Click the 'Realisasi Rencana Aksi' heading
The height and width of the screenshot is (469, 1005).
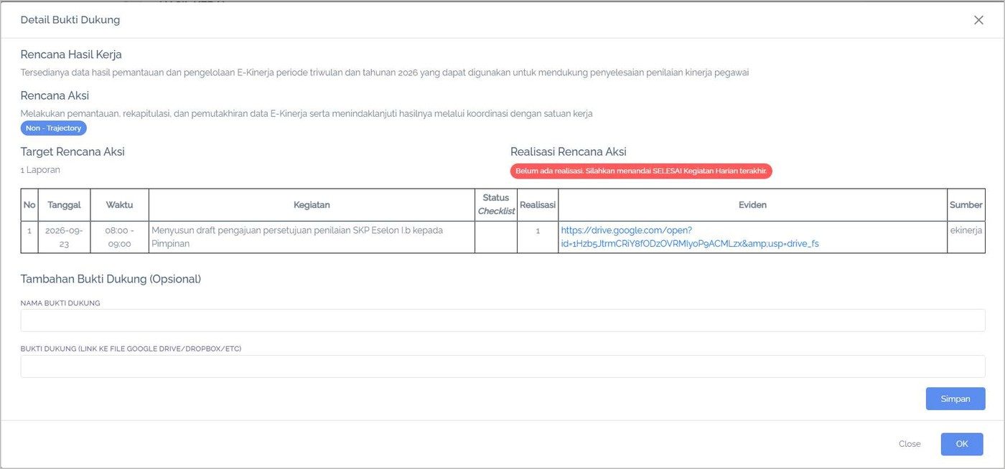[x=569, y=151]
